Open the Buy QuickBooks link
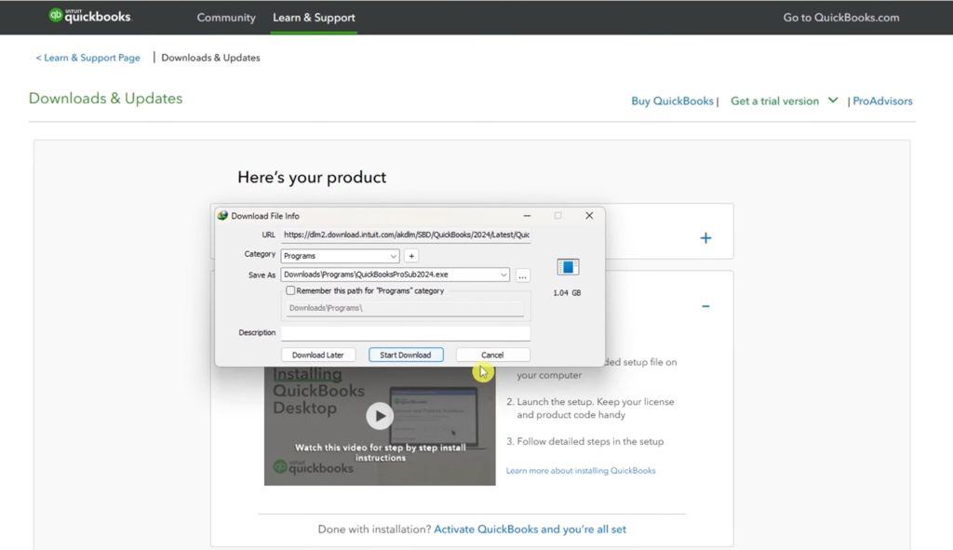The width and height of the screenshot is (953, 550). (672, 101)
